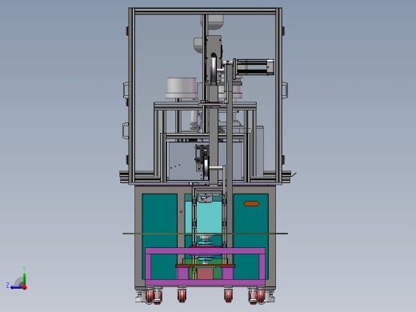Select the top magenta horizontal frame bar
Screen dimensions: 416x312
tap(205, 251)
